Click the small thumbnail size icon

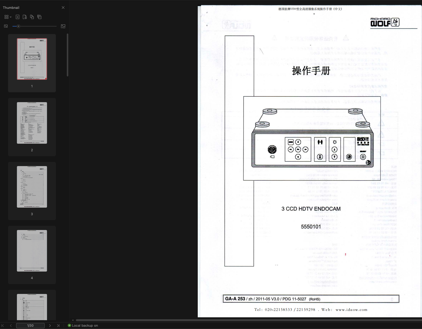pyautogui.click(x=6, y=26)
